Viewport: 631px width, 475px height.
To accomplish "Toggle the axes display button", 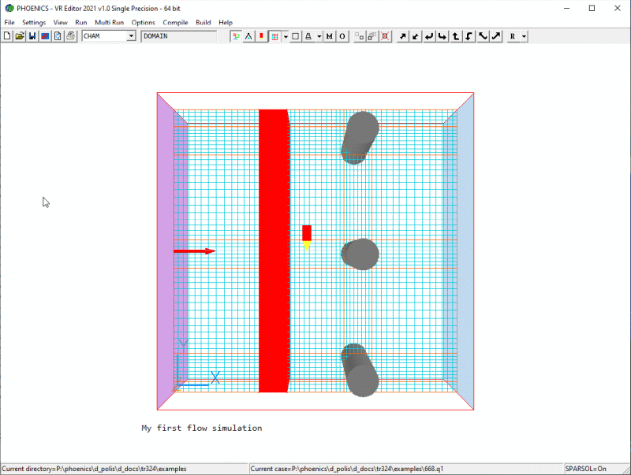I will (x=235, y=36).
